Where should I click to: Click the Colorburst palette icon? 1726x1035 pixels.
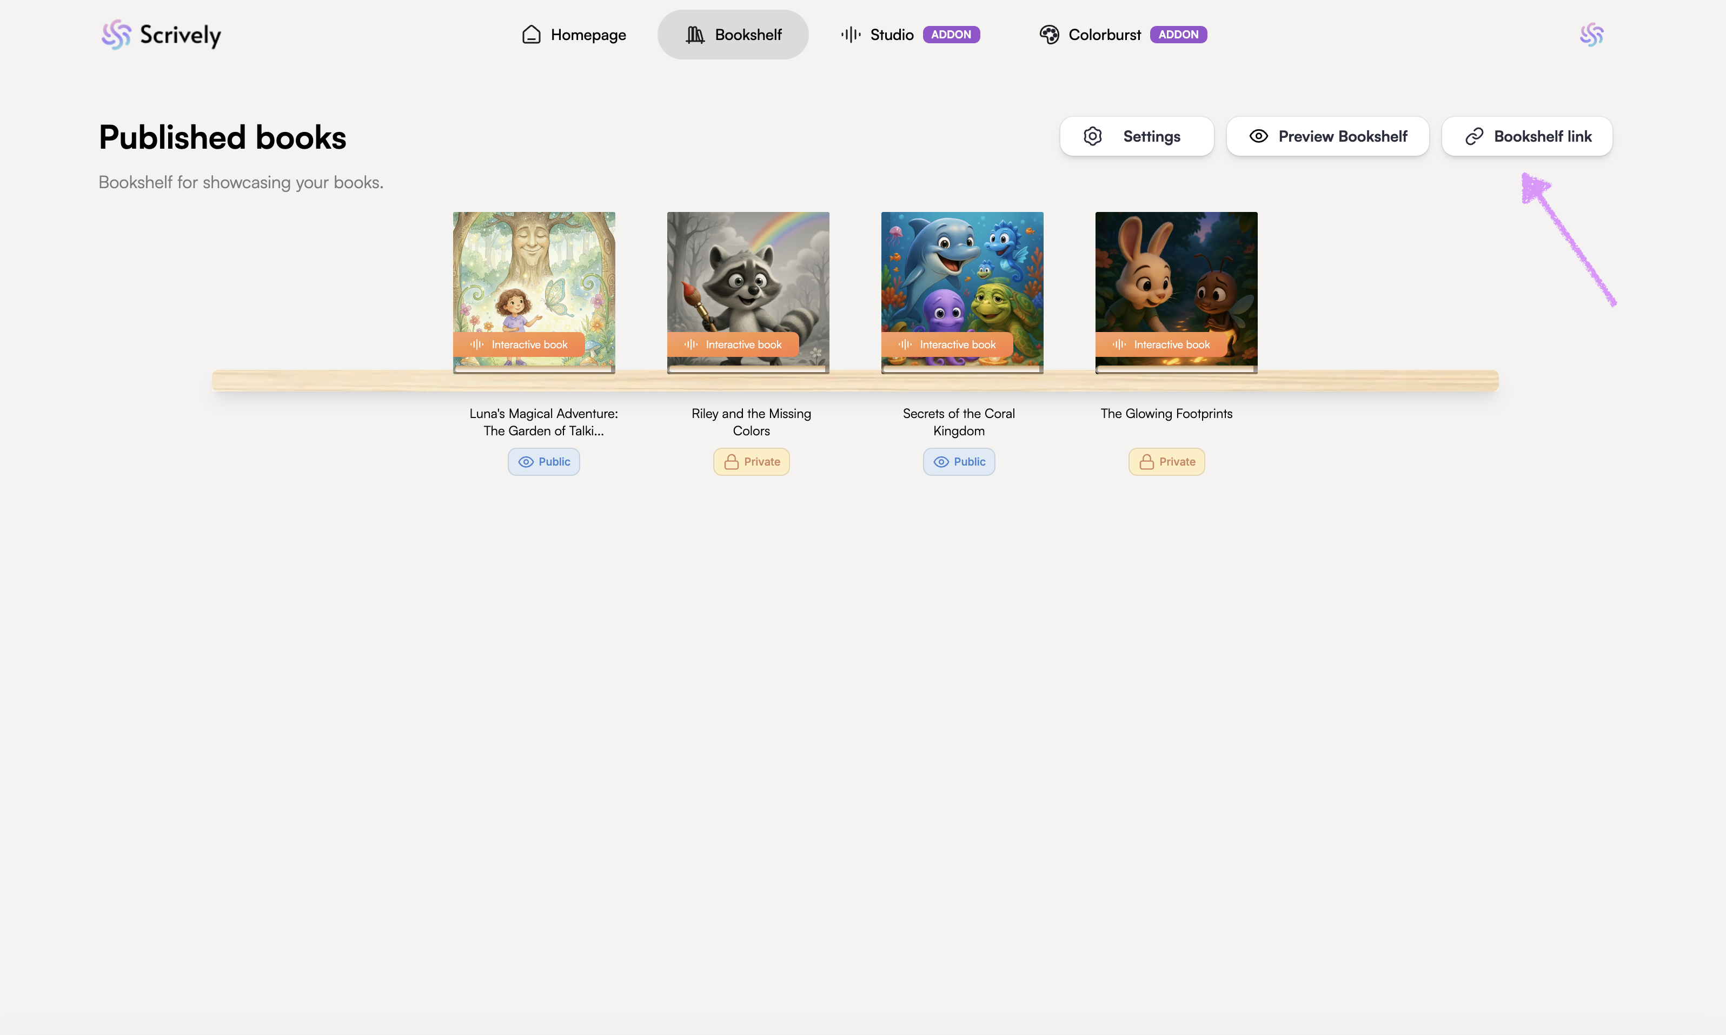[x=1049, y=34]
